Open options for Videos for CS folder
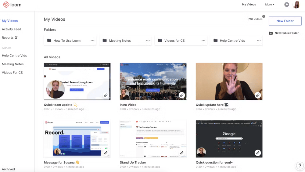The image size is (305, 172). pyautogui.click(x=203, y=40)
